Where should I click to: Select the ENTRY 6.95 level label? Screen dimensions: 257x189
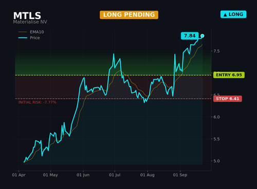229,75
